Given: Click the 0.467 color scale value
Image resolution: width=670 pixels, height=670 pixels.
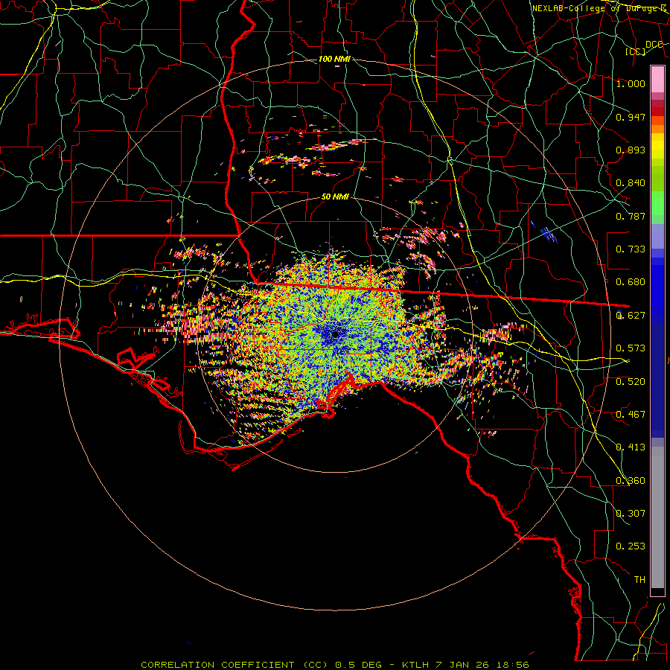Looking at the screenshot, I should click(x=631, y=415).
